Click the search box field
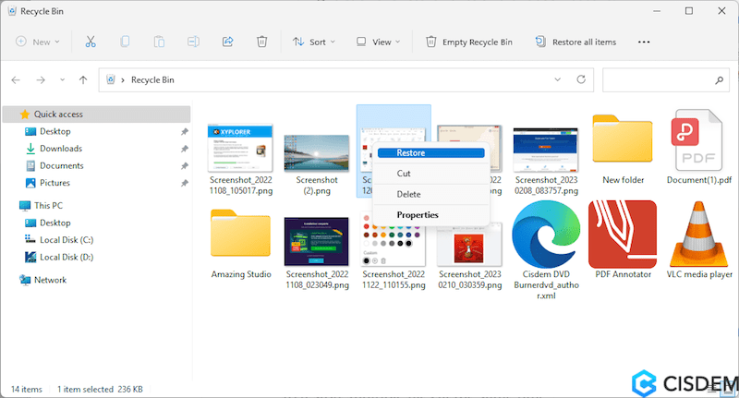The width and height of the screenshot is (739, 398). (666, 80)
